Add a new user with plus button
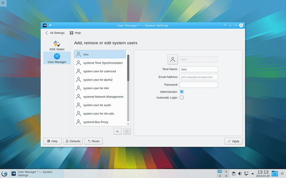This screenshot has height=178, width=286. pos(117,131)
